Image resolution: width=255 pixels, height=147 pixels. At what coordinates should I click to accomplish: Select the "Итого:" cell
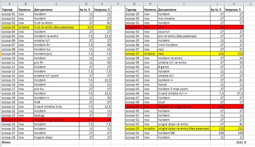point(9,142)
